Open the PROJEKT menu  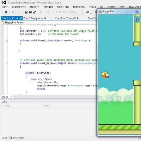tap(48, 7)
